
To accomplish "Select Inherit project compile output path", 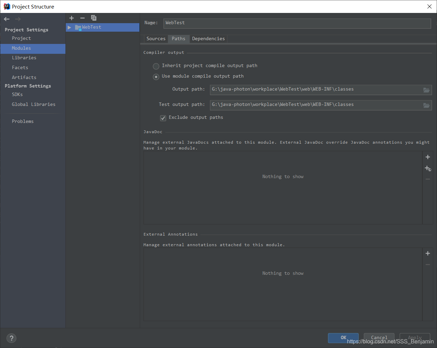I will (156, 66).
